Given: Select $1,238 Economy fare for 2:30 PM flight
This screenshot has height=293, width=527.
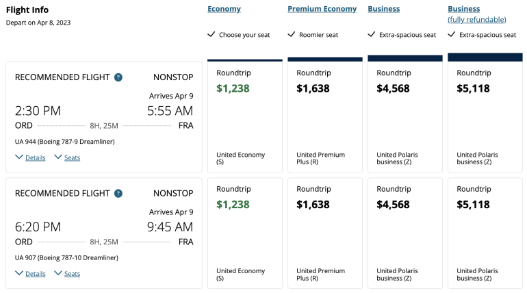Looking at the screenshot, I should (x=244, y=116).
